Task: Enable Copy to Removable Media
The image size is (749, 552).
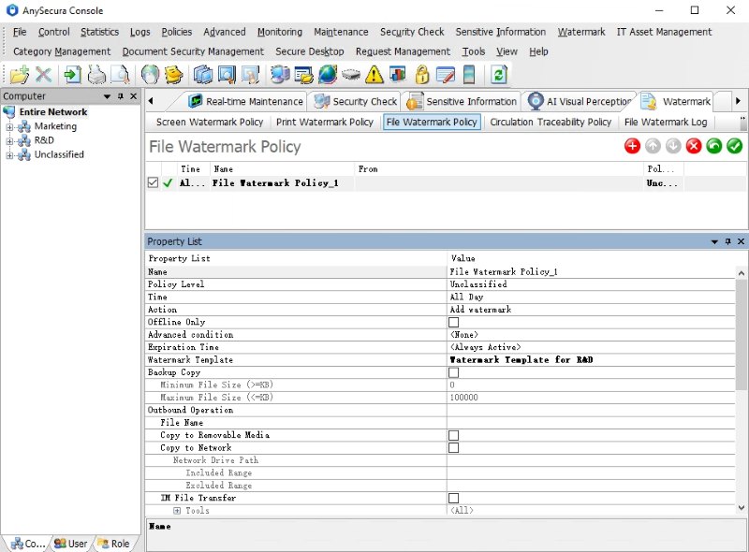Action: coord(453,435)
